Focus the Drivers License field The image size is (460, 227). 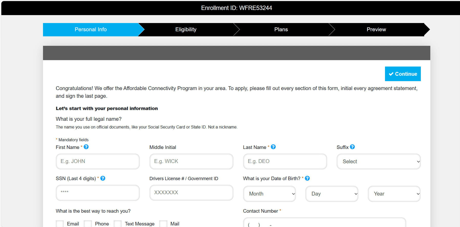[191, 193]
